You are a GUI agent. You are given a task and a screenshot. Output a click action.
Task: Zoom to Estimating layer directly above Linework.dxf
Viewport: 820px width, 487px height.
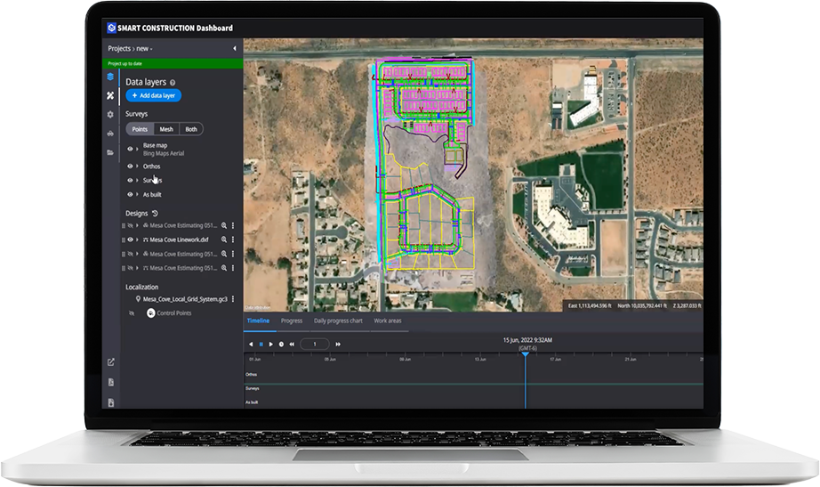pos(224,226)
